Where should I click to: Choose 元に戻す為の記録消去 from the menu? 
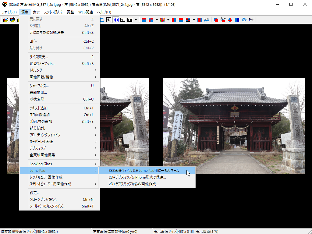(59, 32)
